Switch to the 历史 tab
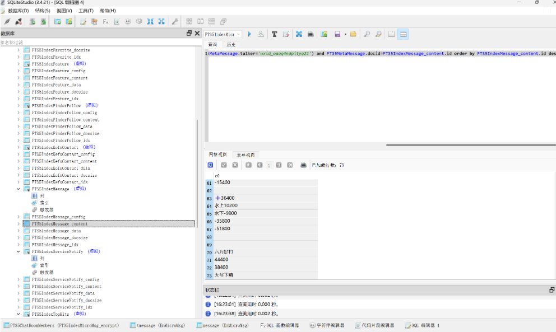Viewport: 556px width, 332px height. (x=231, y=45)
